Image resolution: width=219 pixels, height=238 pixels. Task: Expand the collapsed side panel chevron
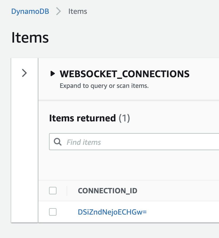click(x=24, y=73)
